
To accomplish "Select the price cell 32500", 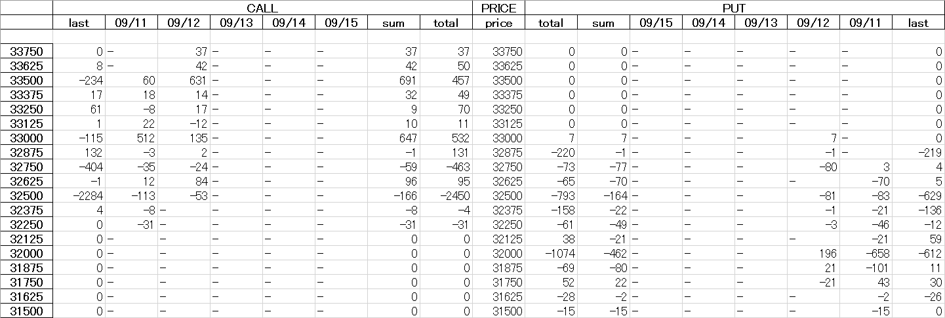I will point(498,195).
